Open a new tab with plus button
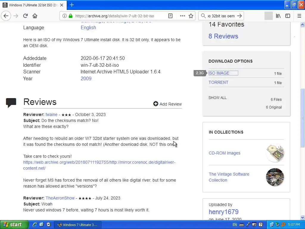 (72, 5)
